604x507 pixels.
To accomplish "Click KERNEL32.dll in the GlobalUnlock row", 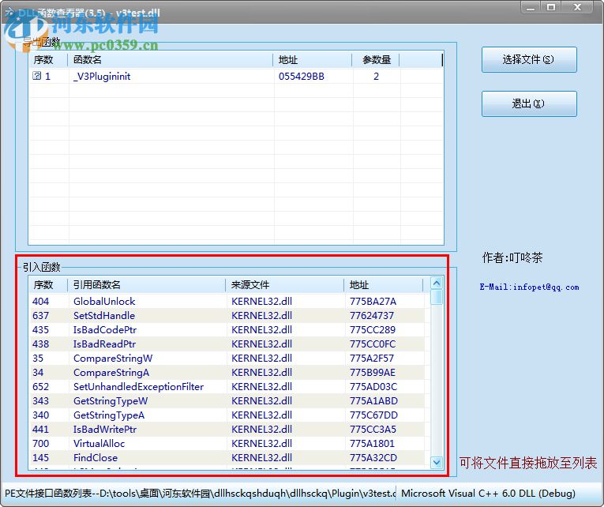I will (261, 301).
